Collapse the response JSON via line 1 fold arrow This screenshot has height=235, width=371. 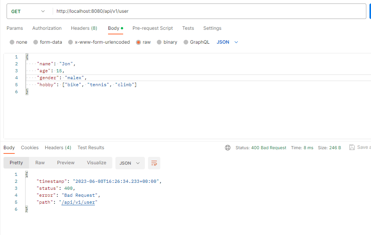tap(22, 174)
